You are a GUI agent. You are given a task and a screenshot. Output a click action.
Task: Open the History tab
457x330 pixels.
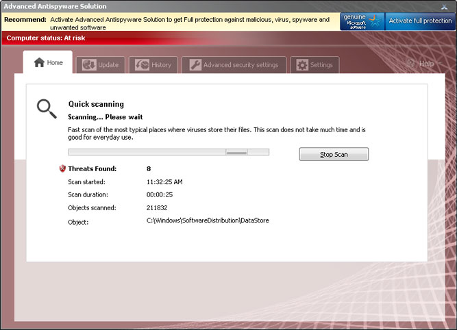click(x=153, y=64)
